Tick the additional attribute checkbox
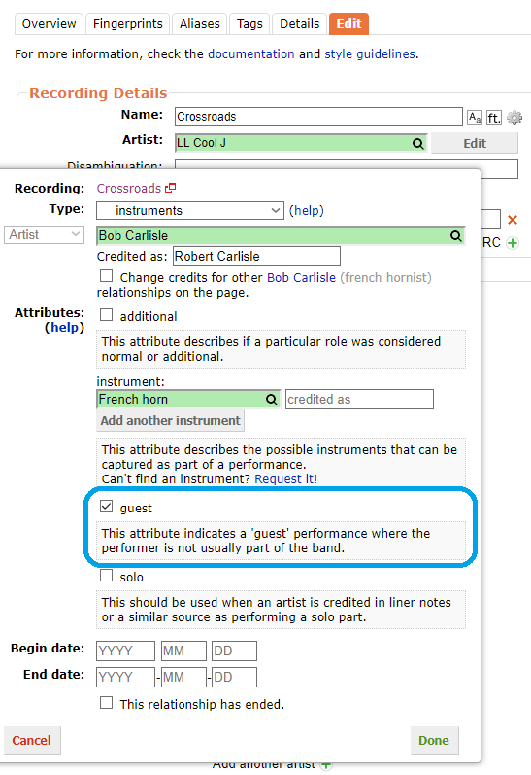The image size is (531, 775). (x=106, y=315)
